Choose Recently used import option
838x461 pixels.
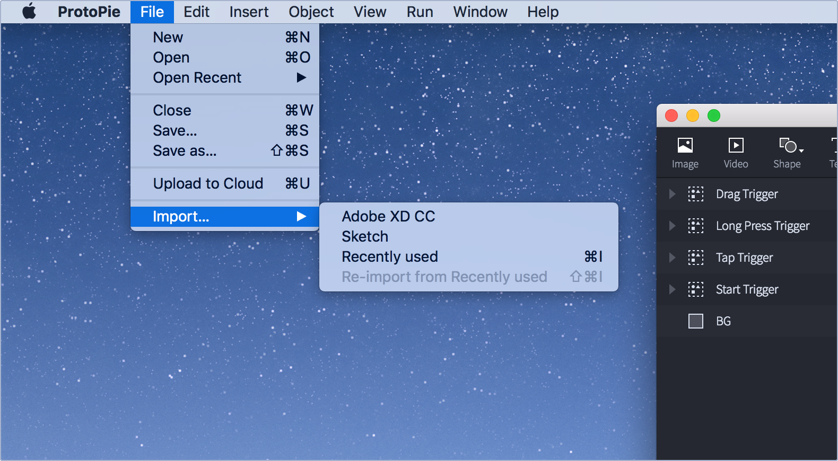click(x=469, y=256)
